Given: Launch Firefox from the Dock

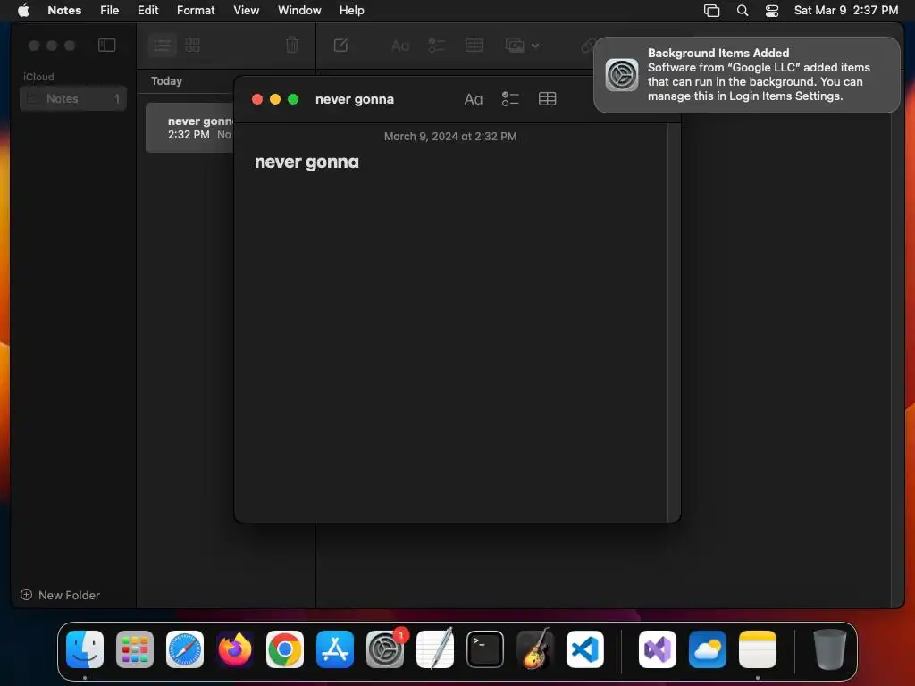Looking at the screenshot, I should [x=235, y=649].
